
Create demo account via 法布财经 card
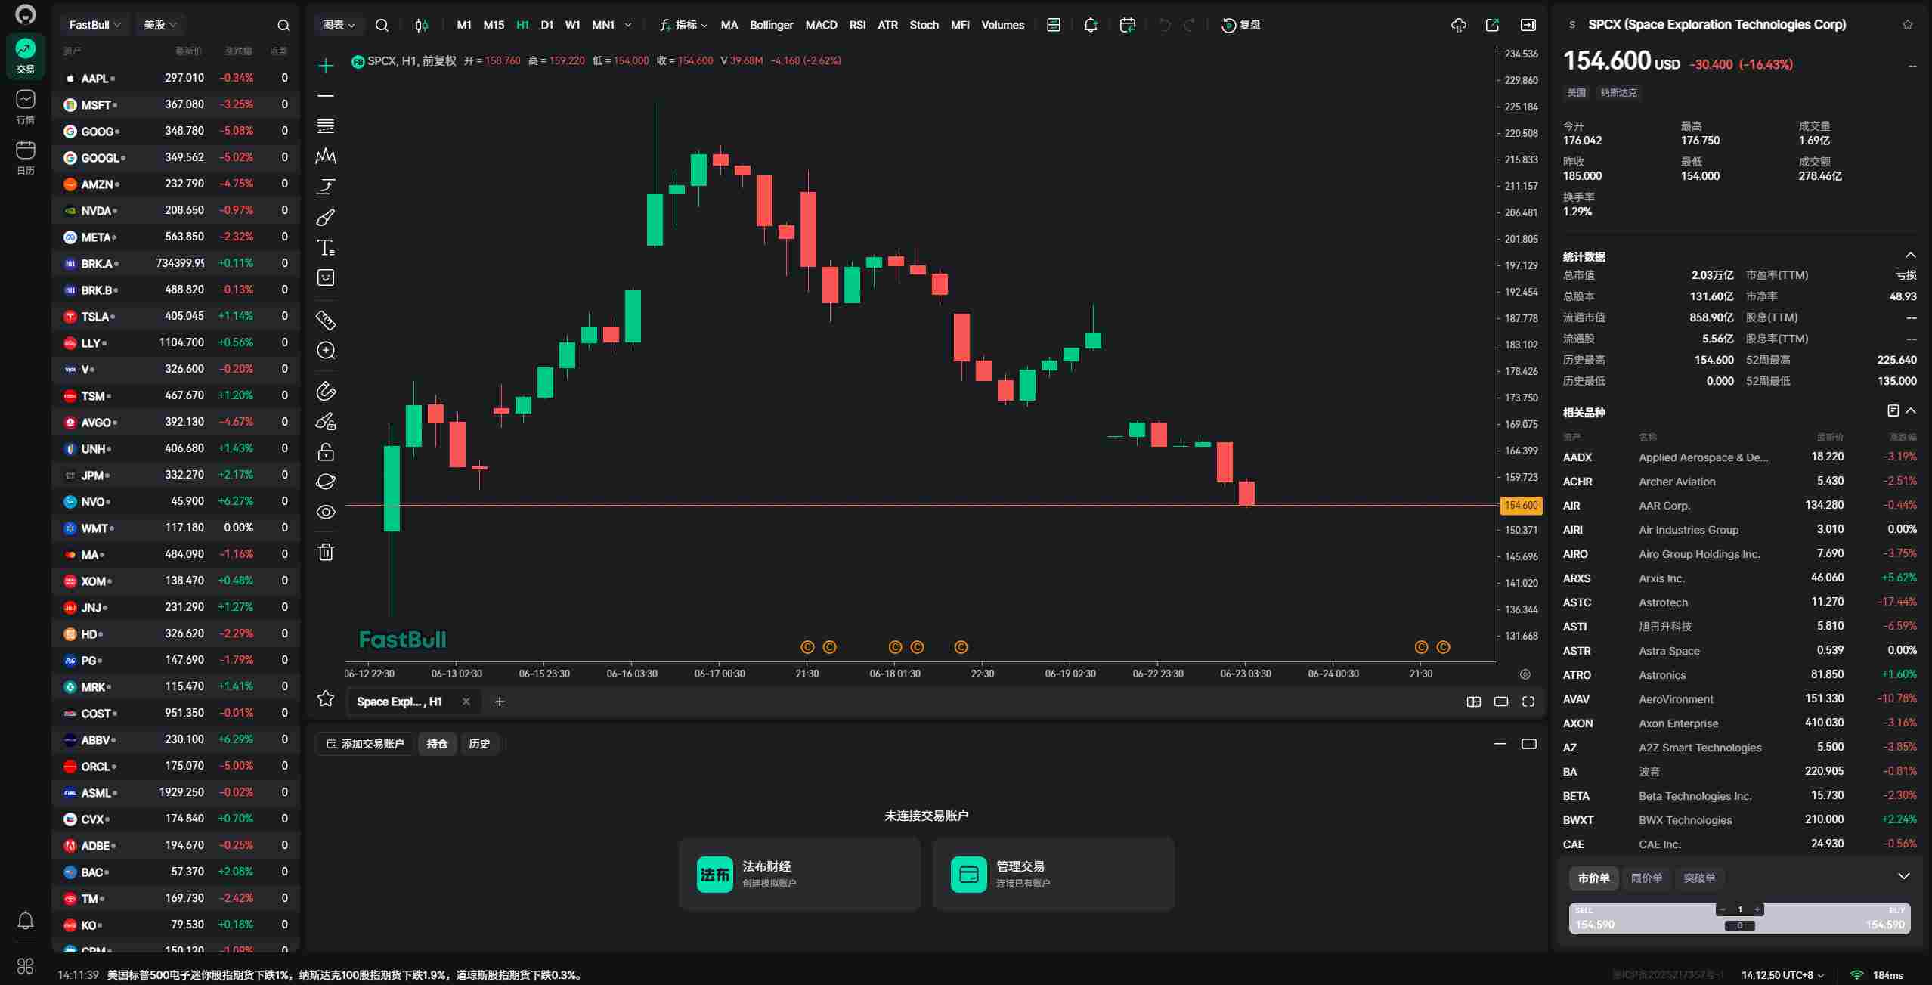coord(800,874)
